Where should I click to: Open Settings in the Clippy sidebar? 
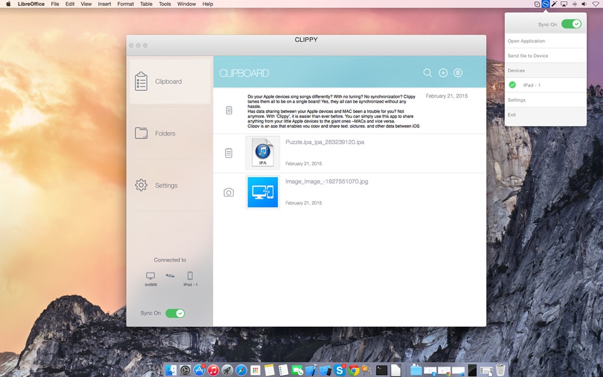coord(170,185)
